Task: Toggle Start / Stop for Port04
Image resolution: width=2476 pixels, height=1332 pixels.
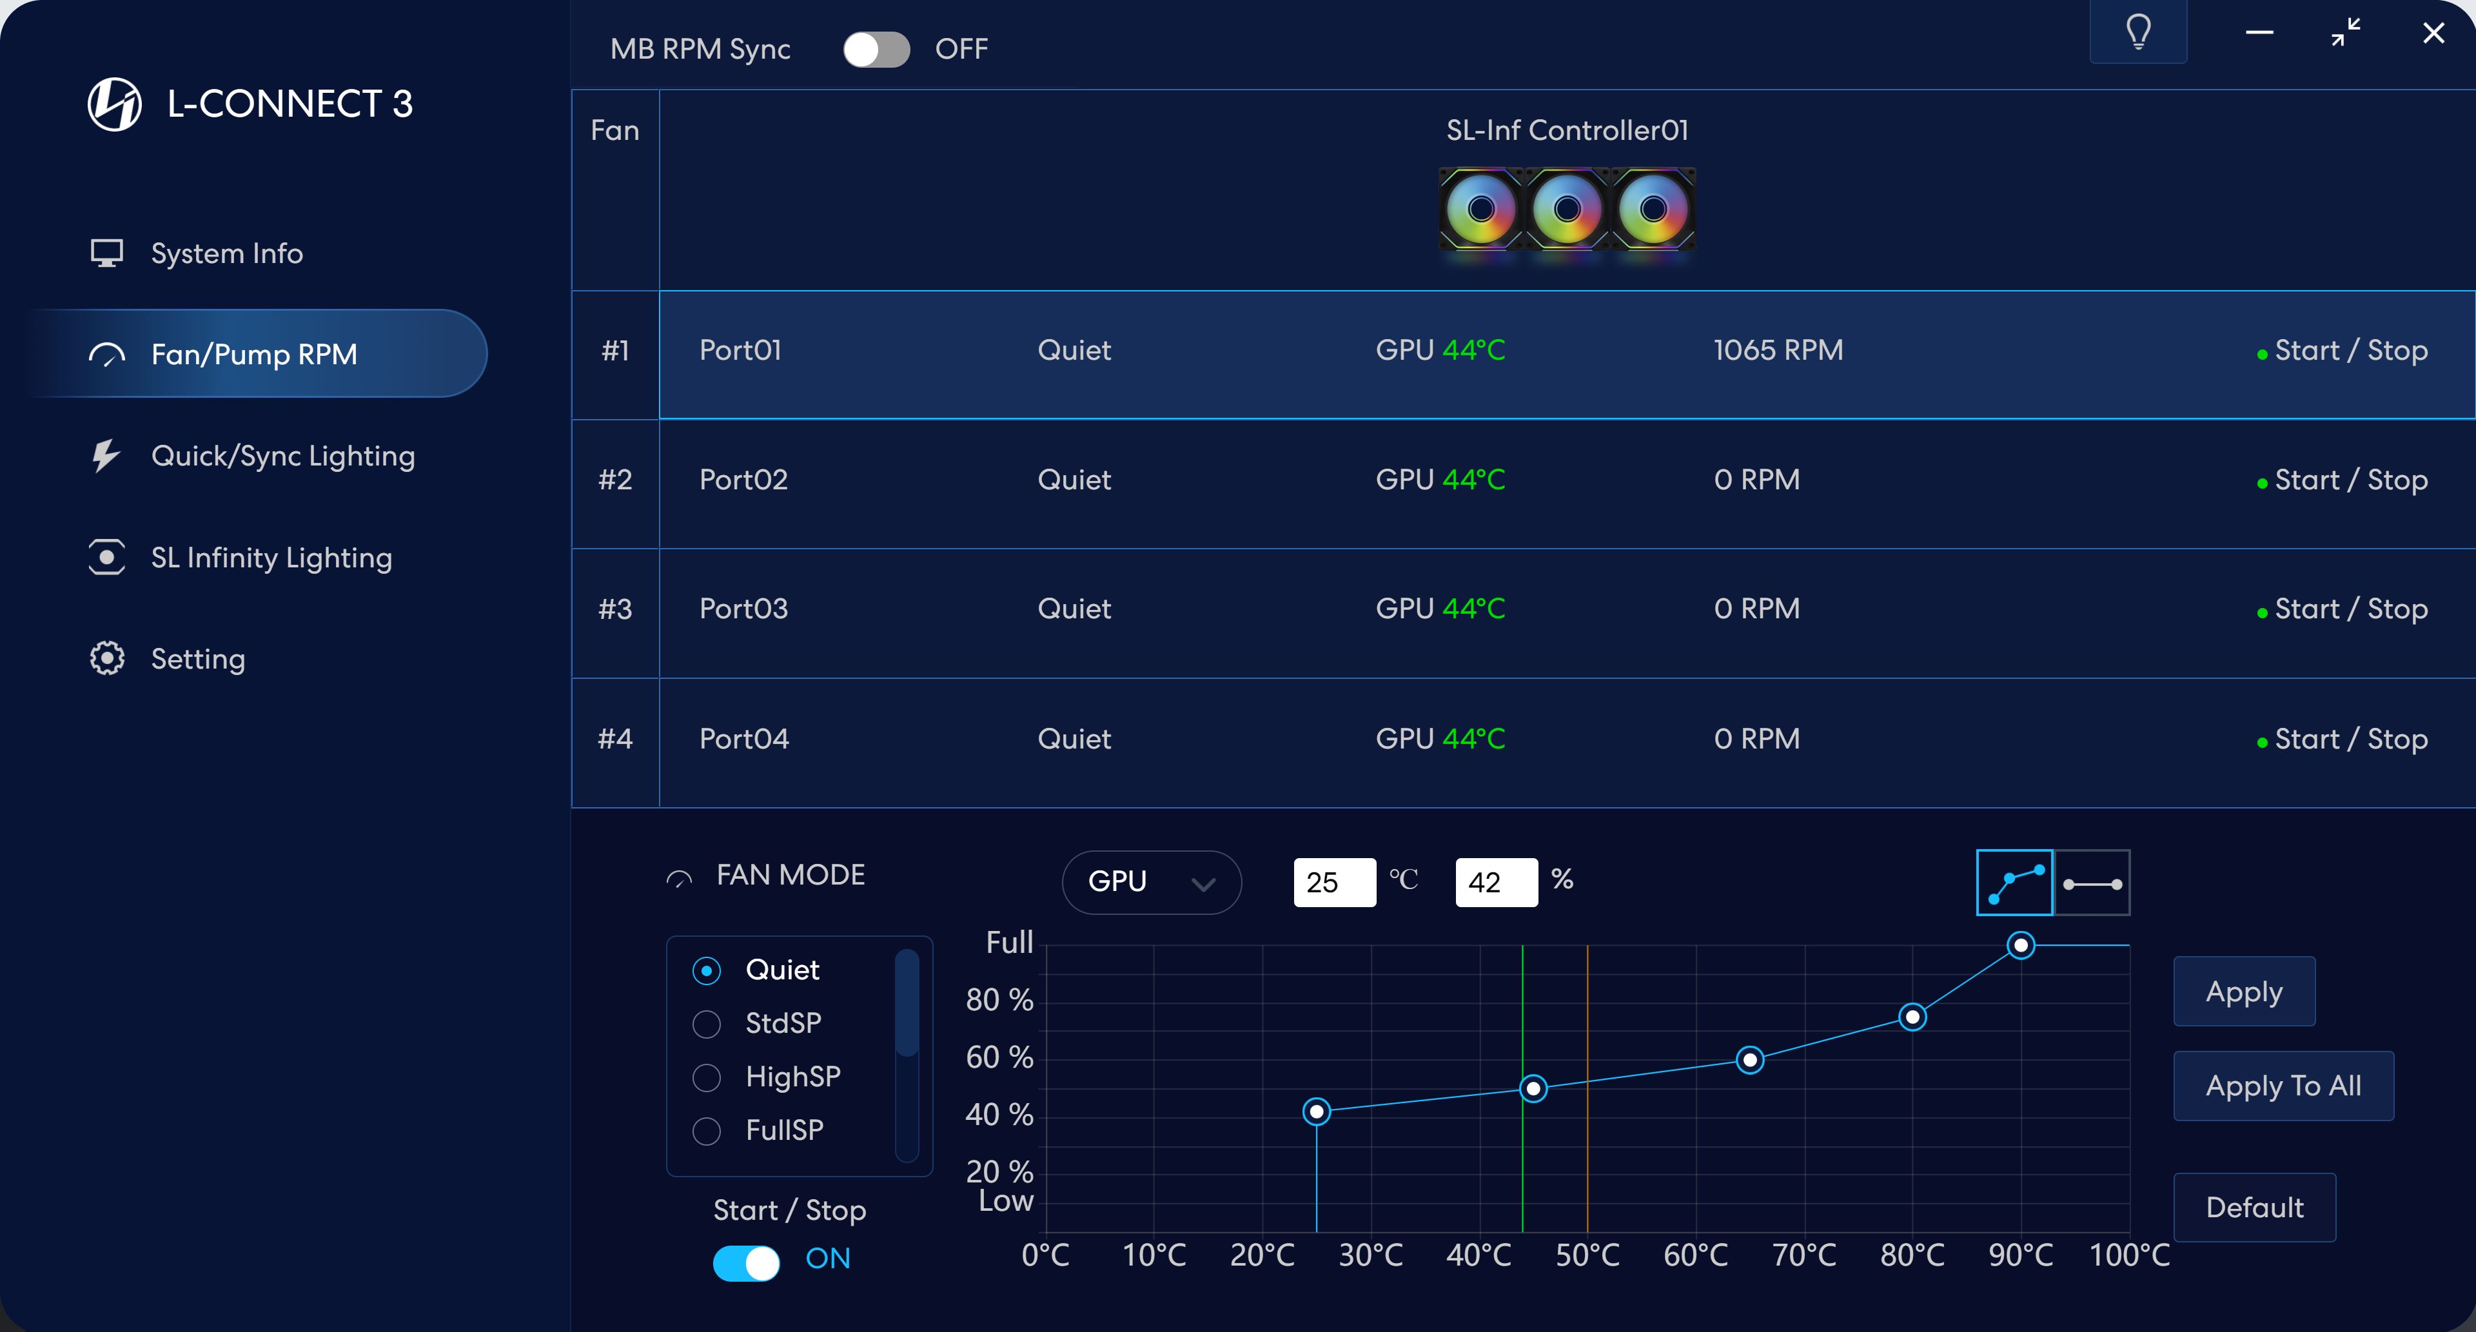Action: point(2343,739)
